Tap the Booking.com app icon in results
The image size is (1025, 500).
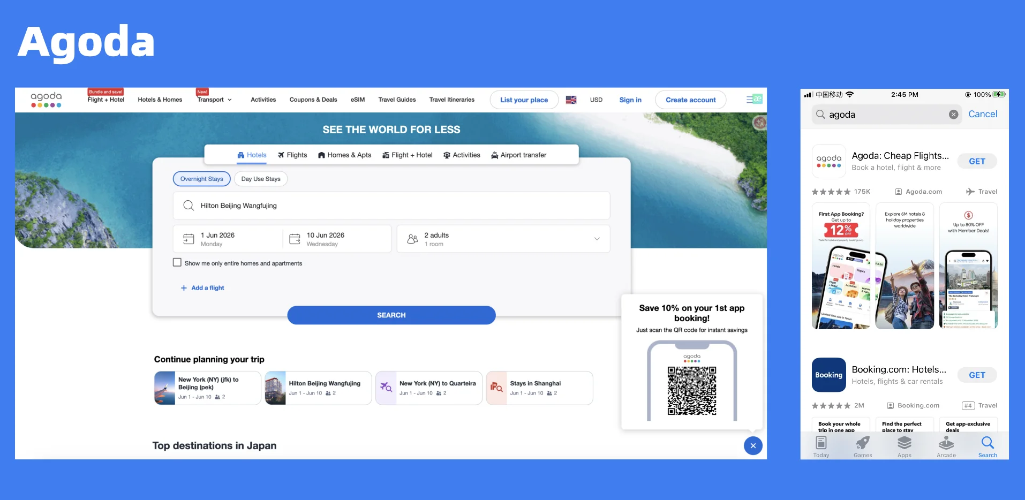pyautogui.click(x=828, y=375)
